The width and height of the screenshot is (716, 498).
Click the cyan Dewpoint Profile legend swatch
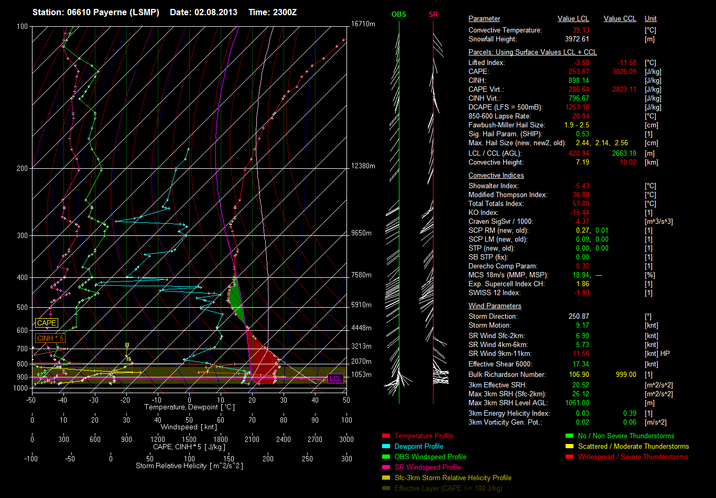[386, 447]
